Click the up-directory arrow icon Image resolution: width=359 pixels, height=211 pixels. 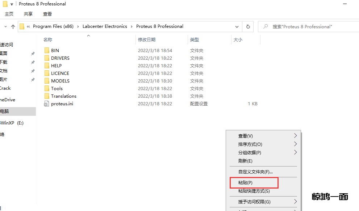(x=13, y=26)
